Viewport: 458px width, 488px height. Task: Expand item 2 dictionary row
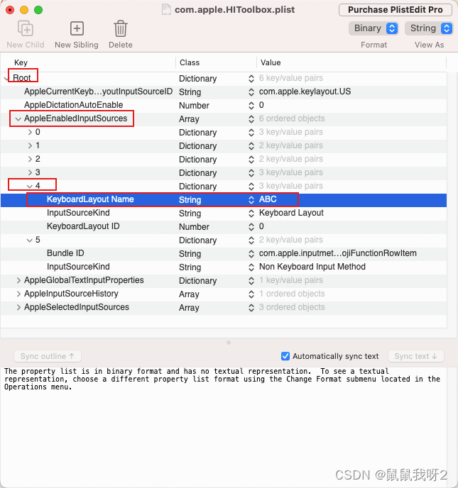point(30,159)
